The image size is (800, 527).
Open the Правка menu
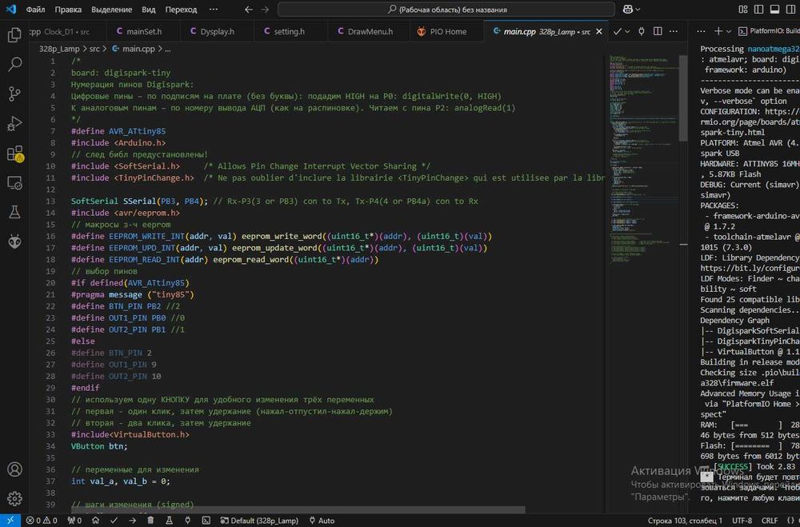(x=68, y=9)
